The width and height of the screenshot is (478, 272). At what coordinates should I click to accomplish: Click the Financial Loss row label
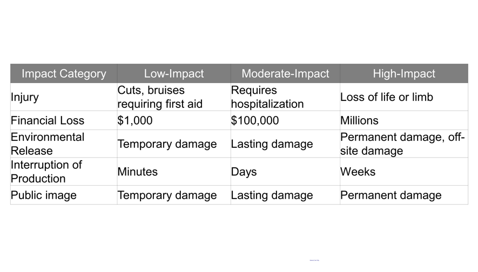48,120
